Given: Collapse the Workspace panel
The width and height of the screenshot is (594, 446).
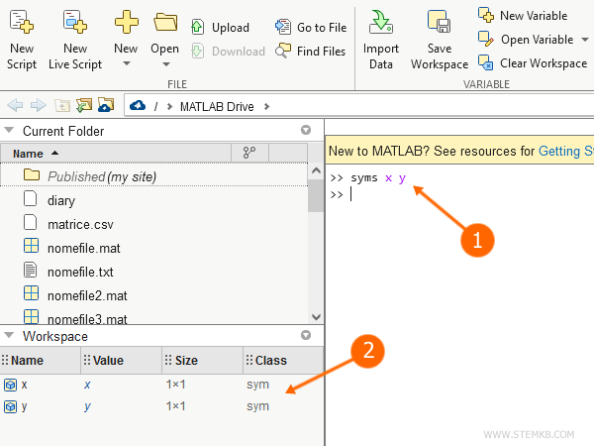Looking at the screenshot, I should coord(10,337).
